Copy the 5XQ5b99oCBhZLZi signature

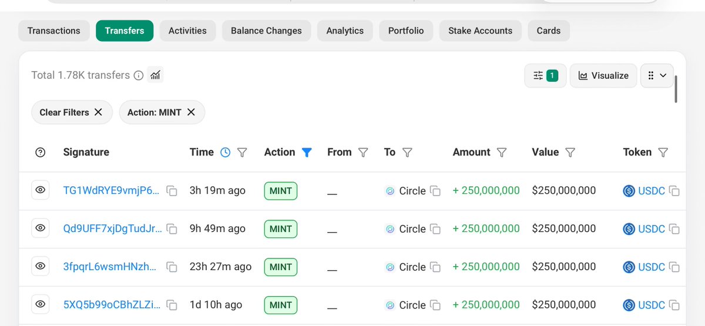pyautogui.click(x=172, y=305)
